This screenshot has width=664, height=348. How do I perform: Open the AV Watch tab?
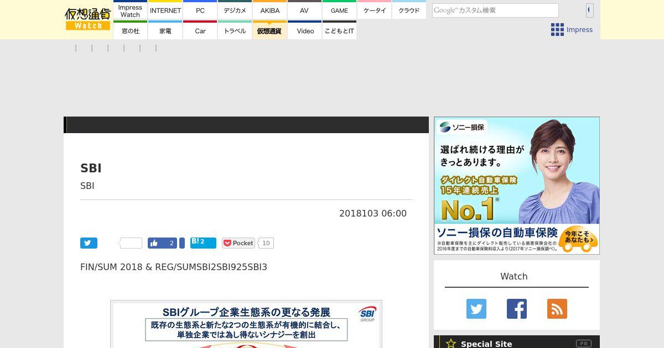click(x=304, y=10)
